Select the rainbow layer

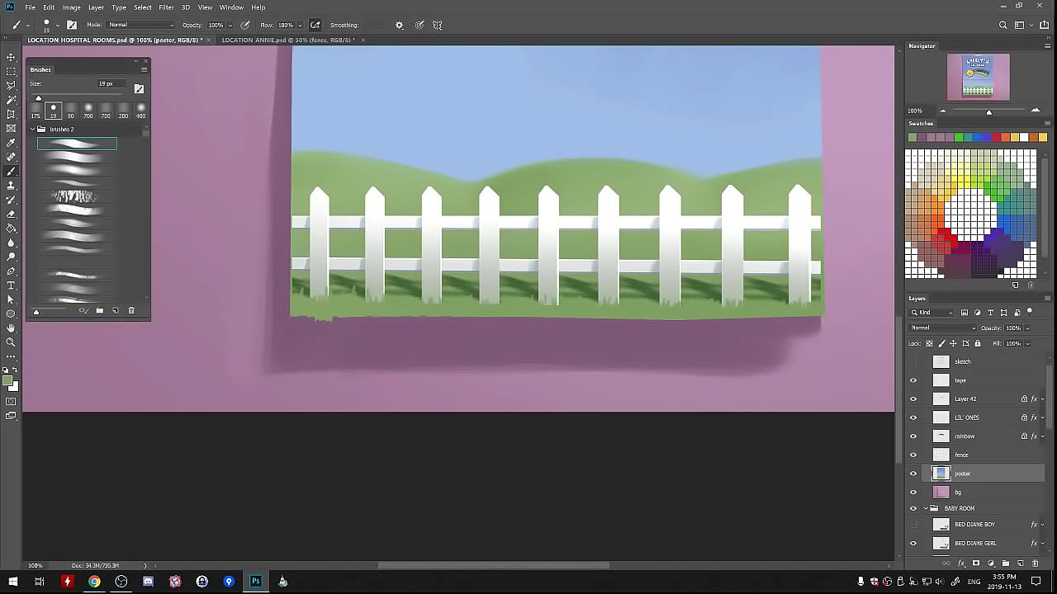(x=965, y=436)
